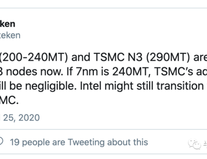The width and height of the screenshot is (207, 159).
Task: Click 'TSMC N3' in the tweet text
Action: (118, 57)
